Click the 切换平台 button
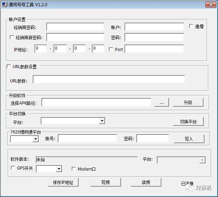218x197 pixels. click(188, 122)
